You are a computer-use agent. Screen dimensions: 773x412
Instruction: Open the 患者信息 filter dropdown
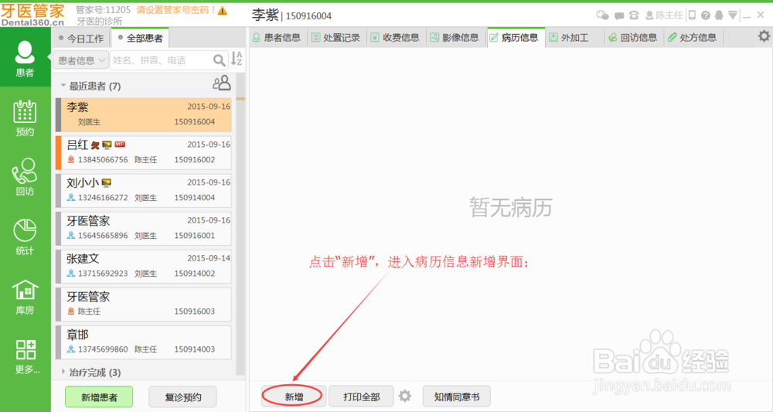point(81,60)
